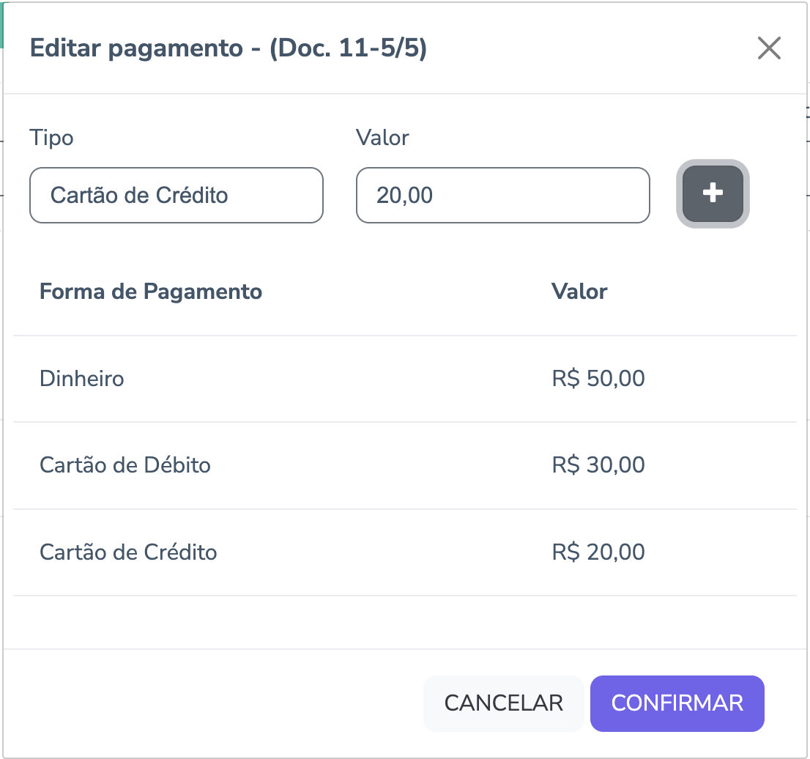Confirm payment with CONFIRMAR button
The width and height of the screenshot is (810, 759).
(677, 703)
